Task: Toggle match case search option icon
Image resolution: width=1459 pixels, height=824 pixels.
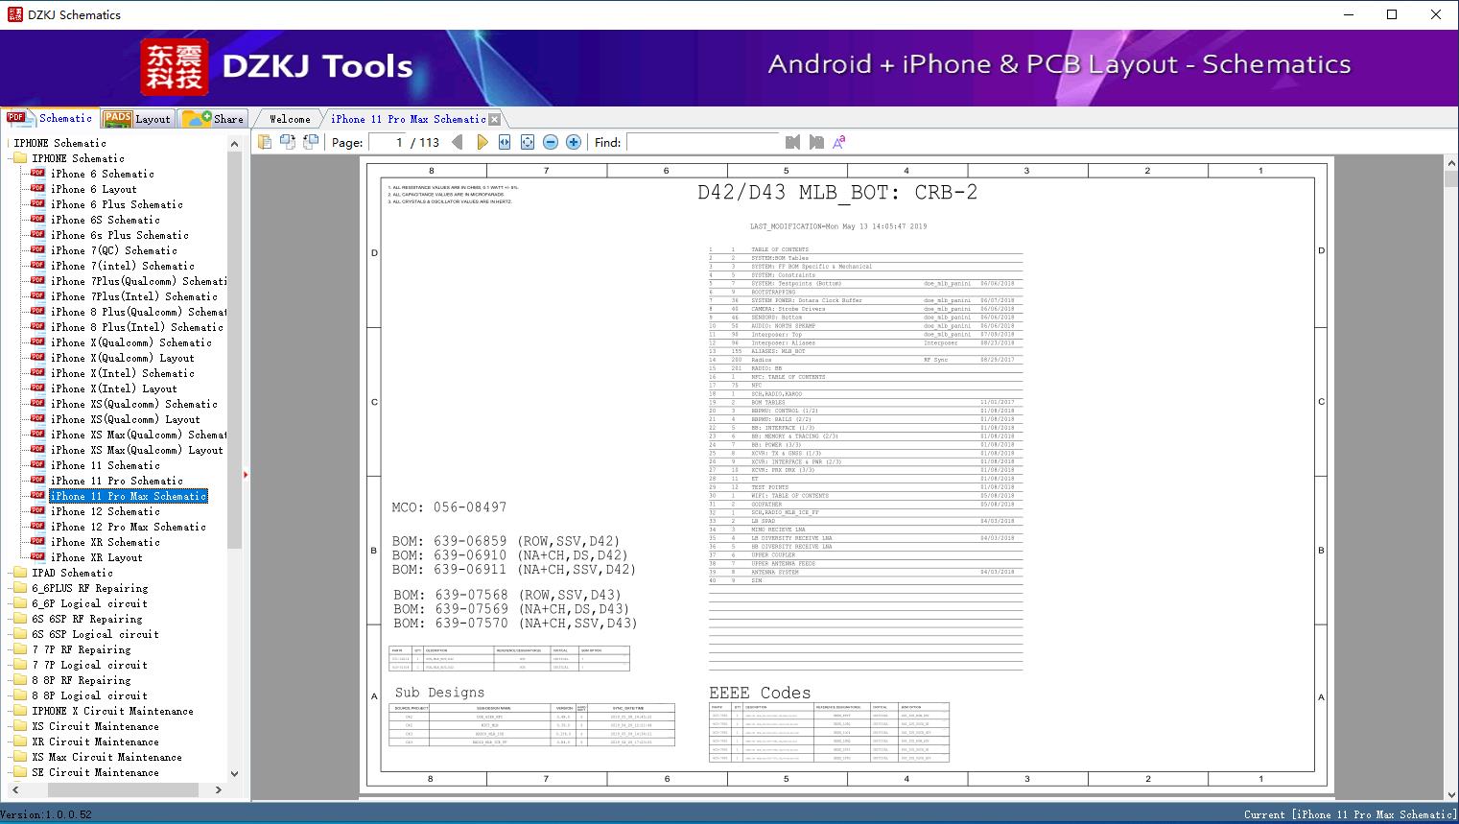Action: [x=839, y=142]
